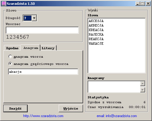
Task: Click the info@szaradzista.com email link
Action: click(x=117, y=116)
